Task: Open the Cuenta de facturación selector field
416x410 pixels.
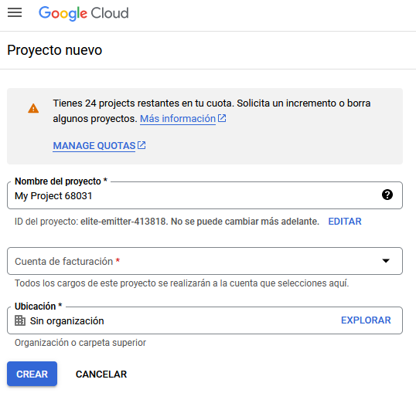Action: tap(205, 261)
